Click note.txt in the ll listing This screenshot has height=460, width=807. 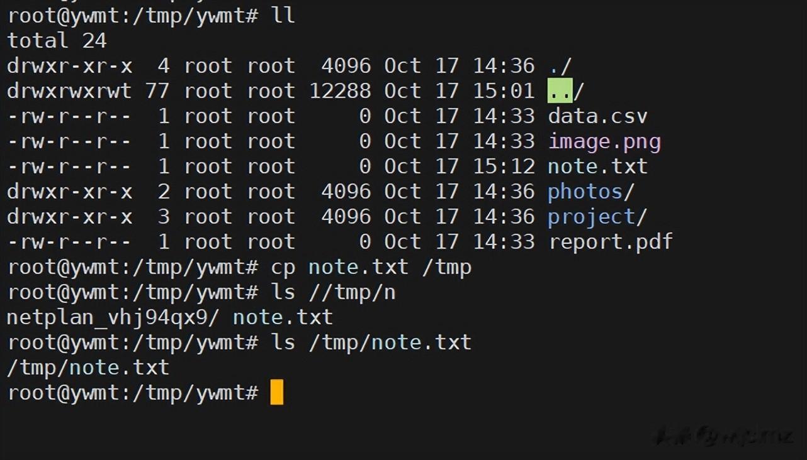point(597,167)
